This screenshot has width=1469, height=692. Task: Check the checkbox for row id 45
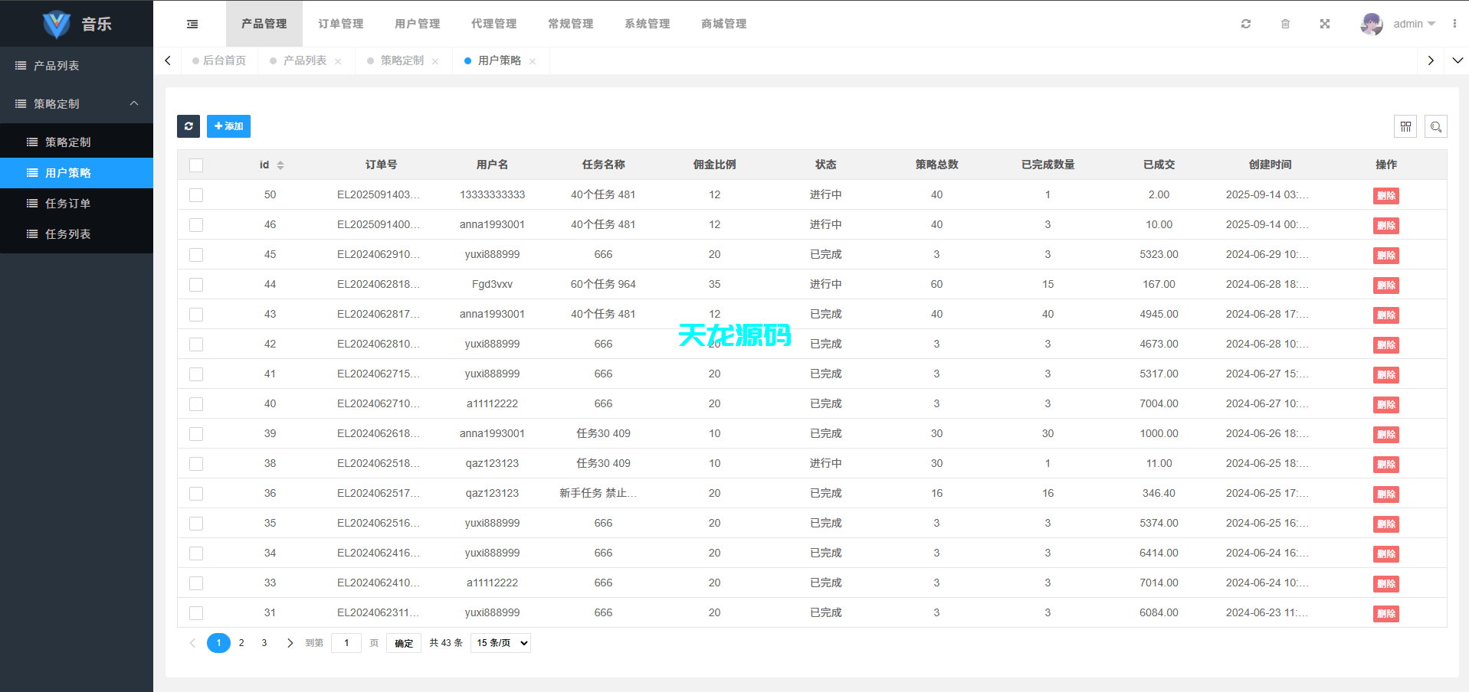[196, 255]
